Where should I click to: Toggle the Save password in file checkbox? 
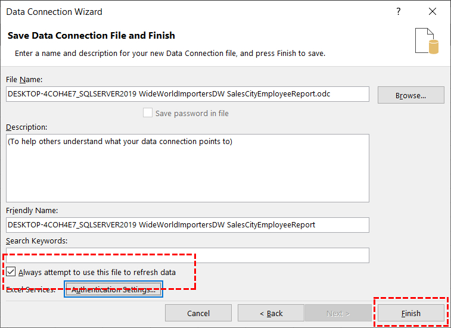click(x=148, y=113)
